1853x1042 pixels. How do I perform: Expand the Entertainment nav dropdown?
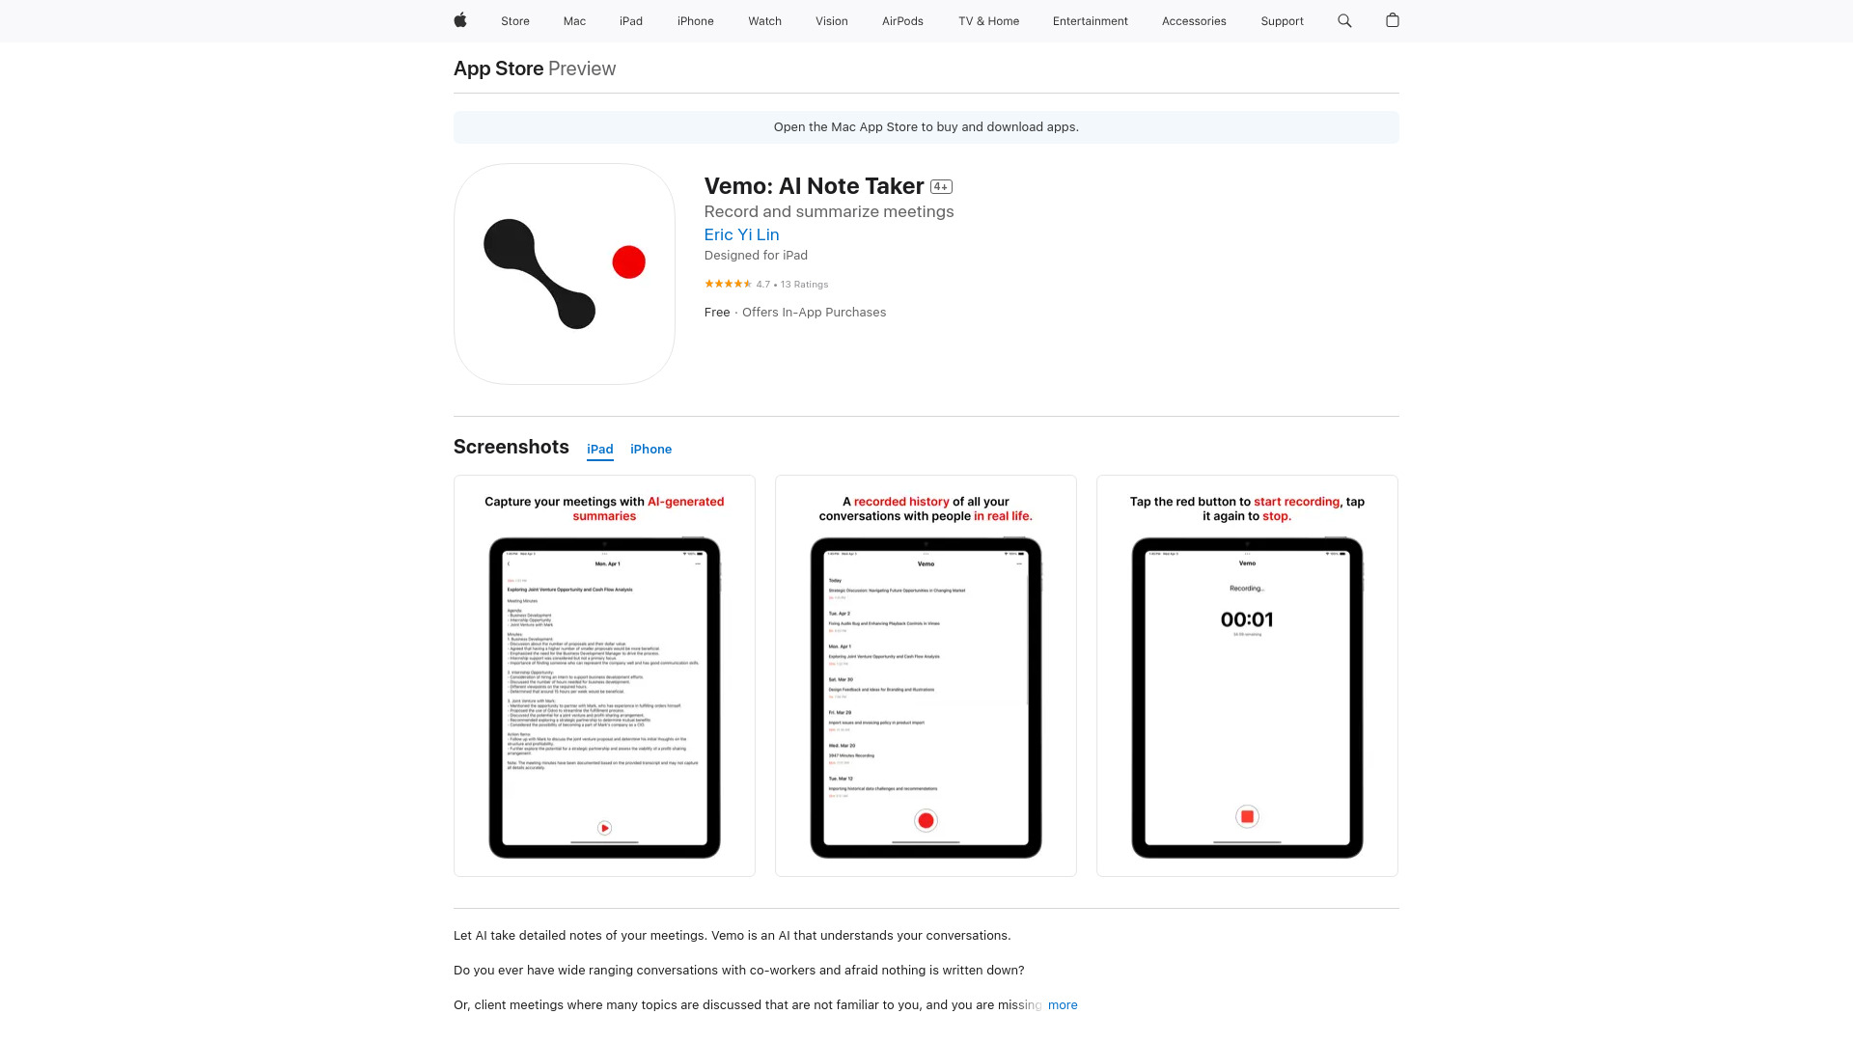click(x=1090, y=20)
